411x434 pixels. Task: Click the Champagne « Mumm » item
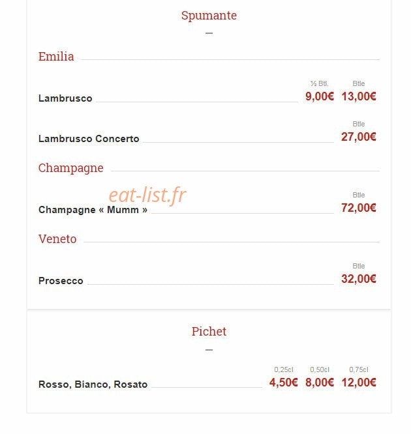[x=93, y=210]
